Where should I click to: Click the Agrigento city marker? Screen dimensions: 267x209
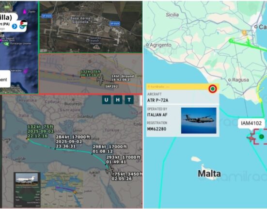147,45
